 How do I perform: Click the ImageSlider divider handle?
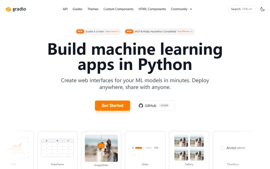coord(101,146)
